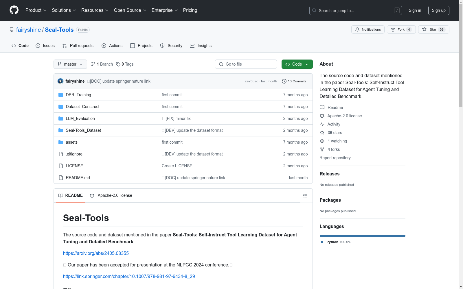463x289 pixels.
Task: Click the DPR_Training folder icon
Action: 61,95
